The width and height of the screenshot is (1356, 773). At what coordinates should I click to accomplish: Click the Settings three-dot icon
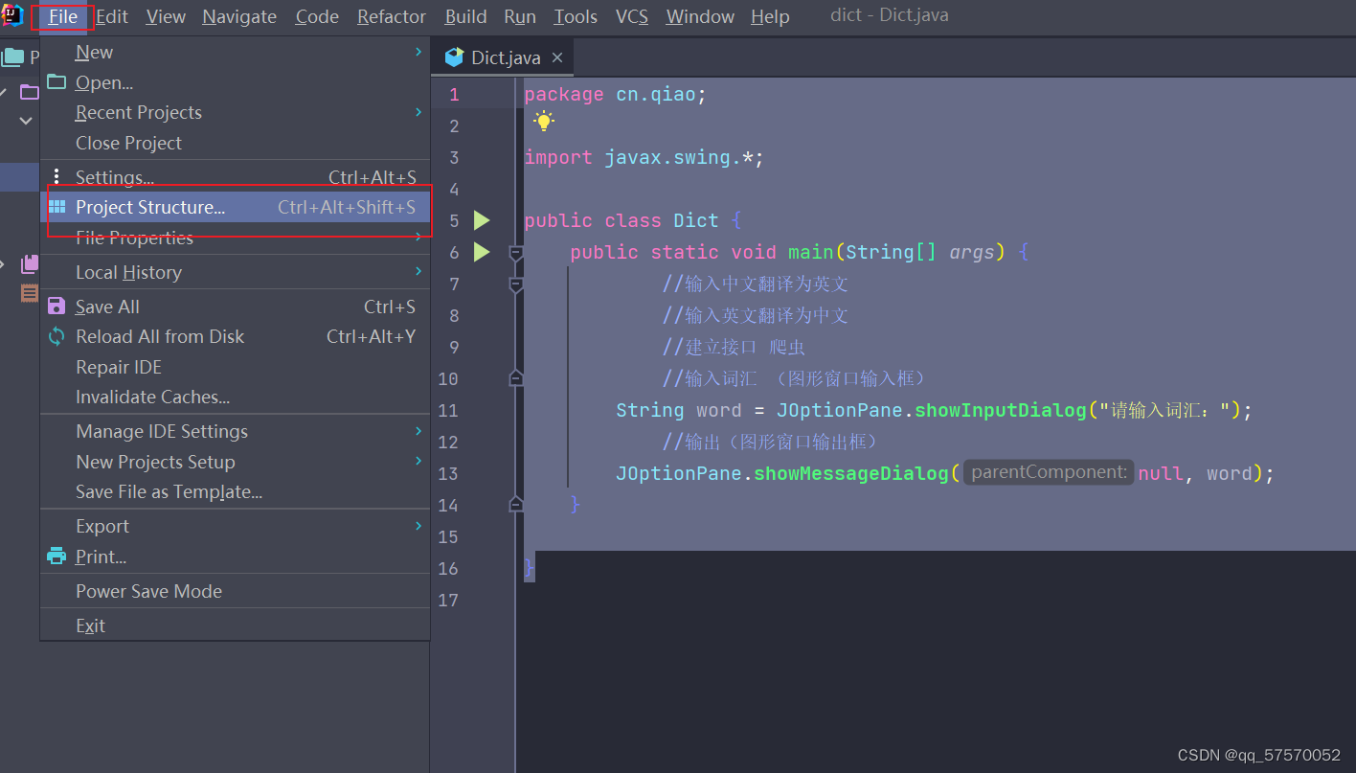point(56,177)
